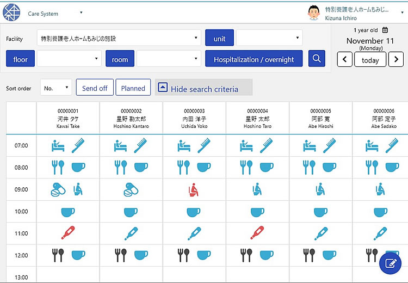Click the 12:00 time row label
Image resolution: width=408 pixels, height=283 pixels.
click(21, 255)
